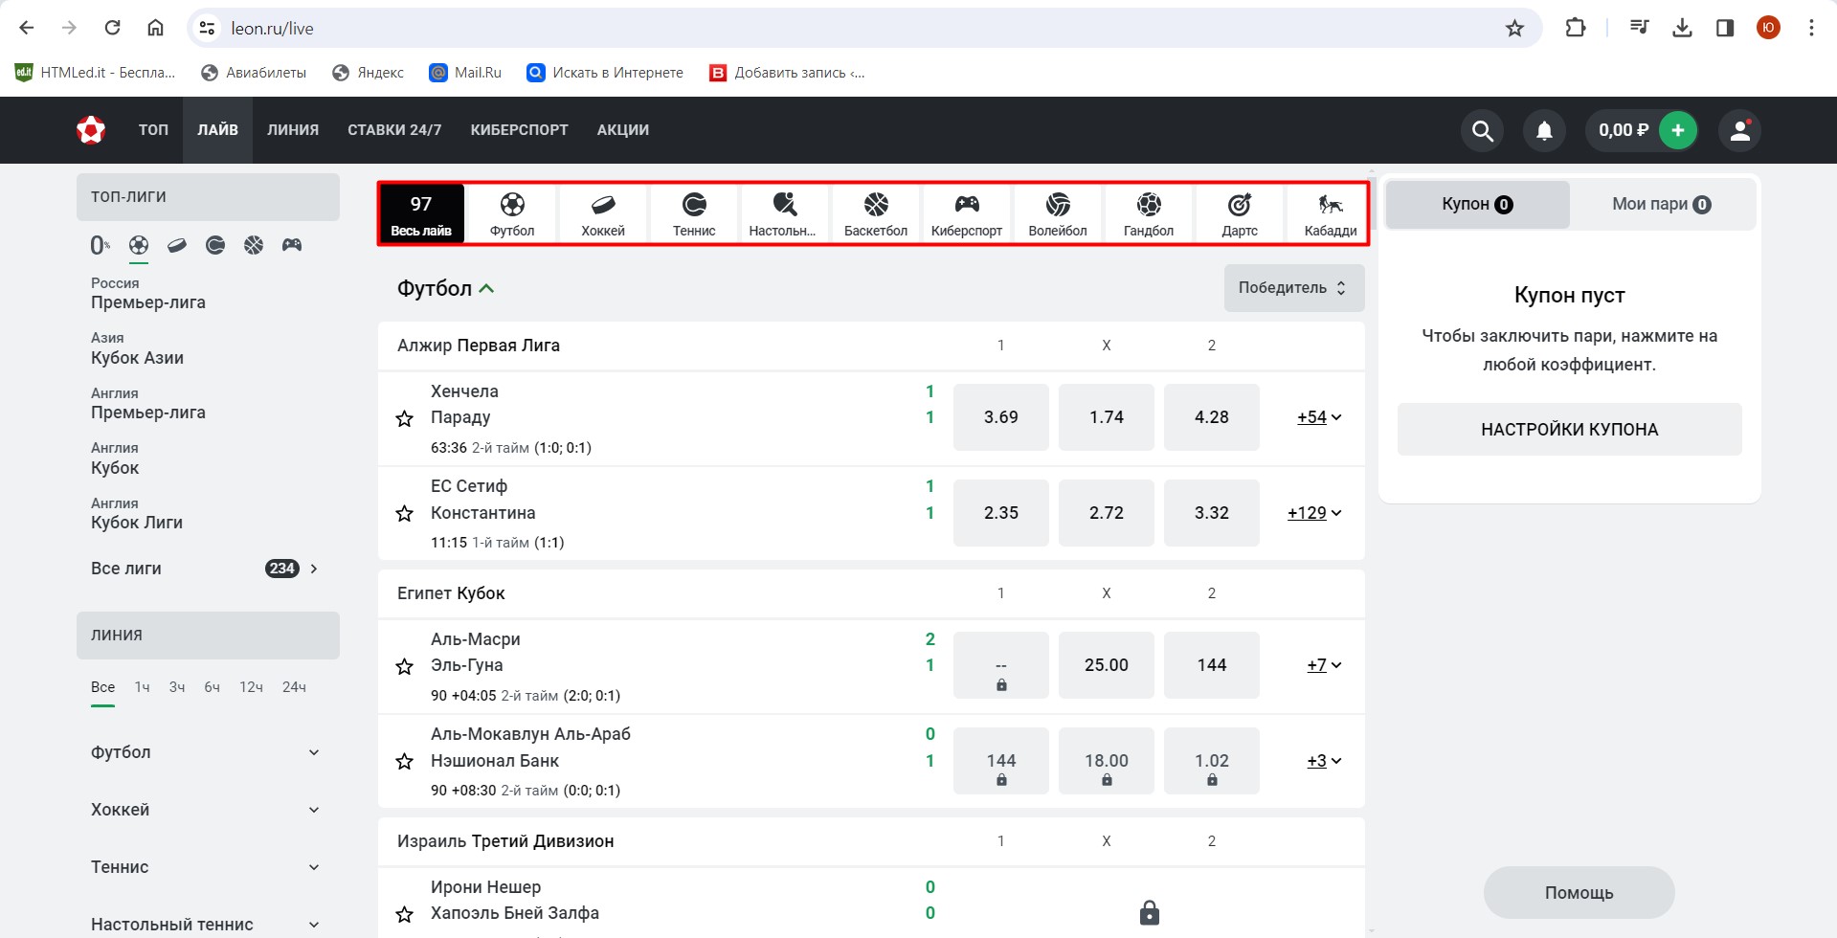The height and width of the screenshot is (938, 1837).
Task: Select the Hockey puck icon filter
Action: click(177, 246)
